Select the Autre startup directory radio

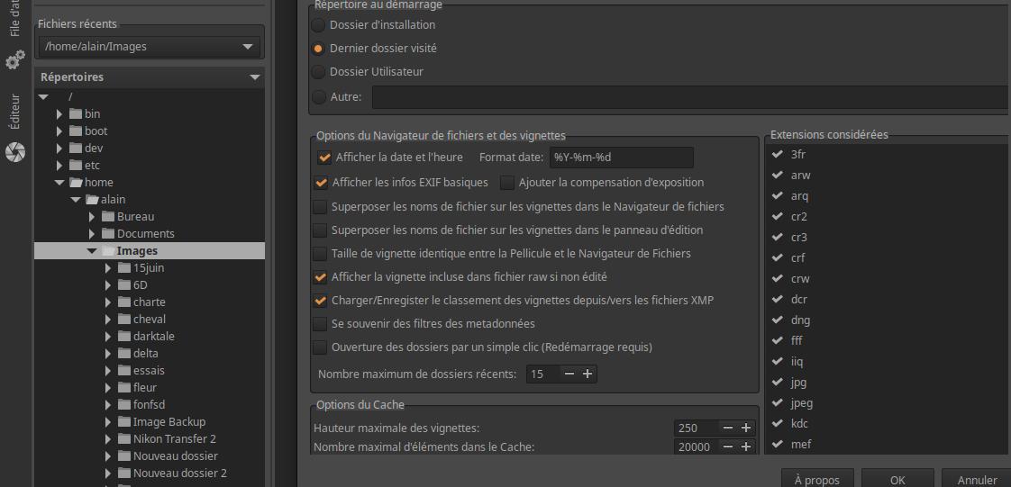(318, 97)
